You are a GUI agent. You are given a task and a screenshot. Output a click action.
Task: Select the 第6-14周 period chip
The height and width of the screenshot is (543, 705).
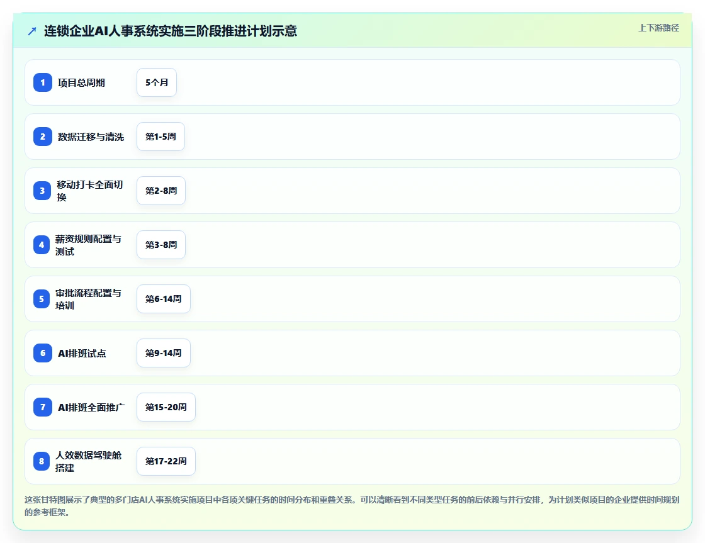tap(163, 299)
